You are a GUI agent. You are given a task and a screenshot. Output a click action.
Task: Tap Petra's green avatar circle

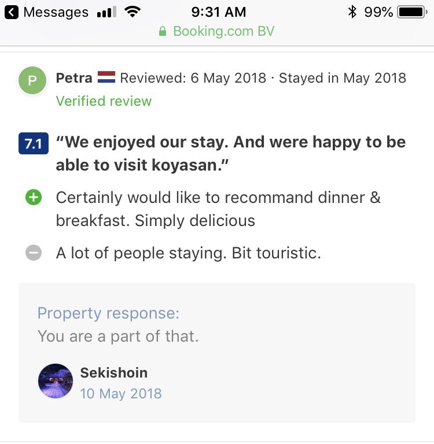32,80
